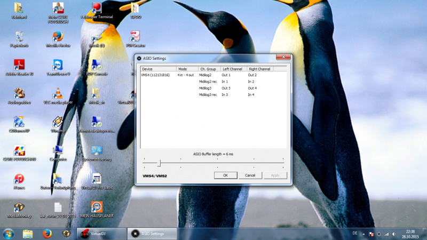Image resolution: width=427 pixels, height=240 pixels.
Task: Launch MediaMonkey from the taskbar pin
Action: [x=66, y=234]
